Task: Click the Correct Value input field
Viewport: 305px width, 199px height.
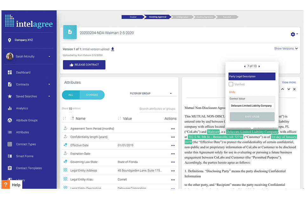Action: click(252, 106)
